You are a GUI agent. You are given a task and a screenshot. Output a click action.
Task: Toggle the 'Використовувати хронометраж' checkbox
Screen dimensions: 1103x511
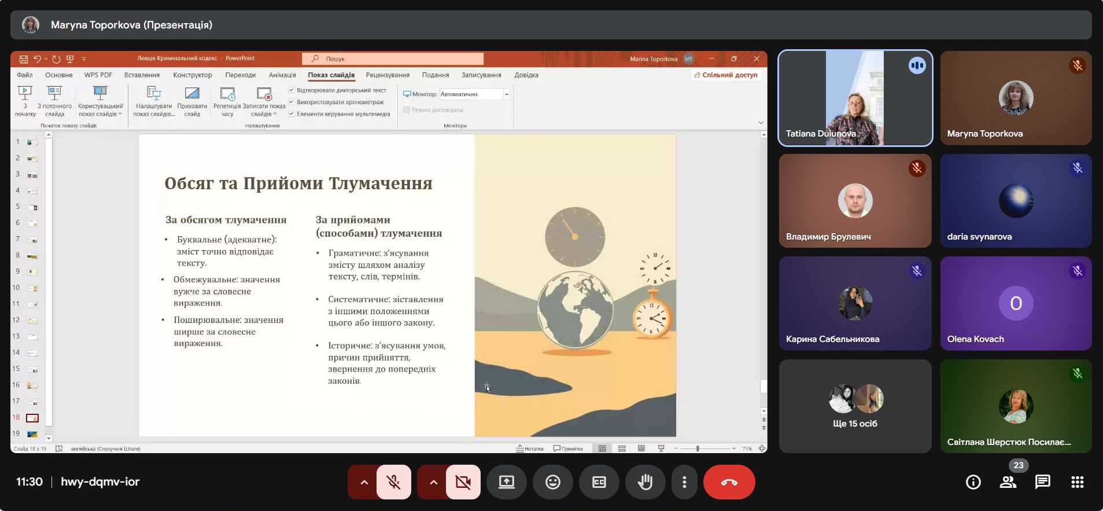[292, 102]
